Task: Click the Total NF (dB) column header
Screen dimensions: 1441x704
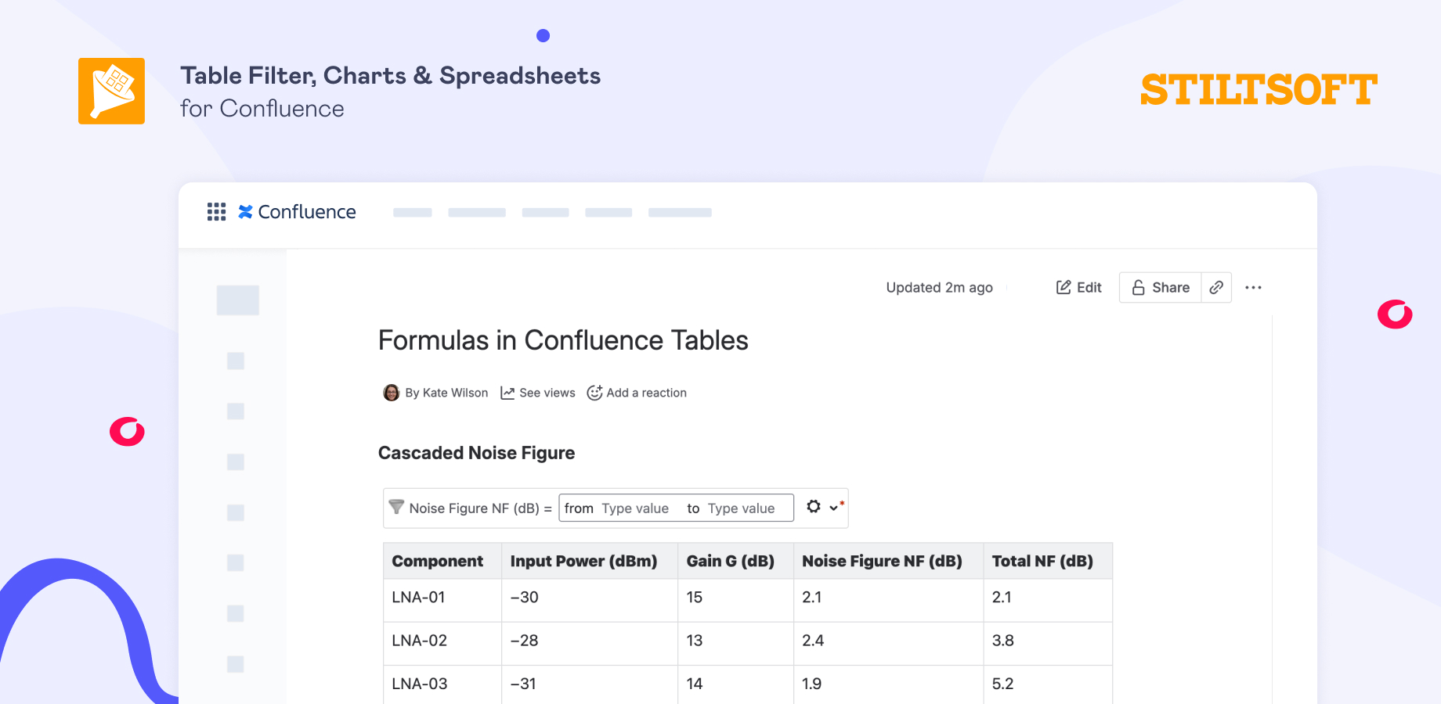Action: pos(1048,561)
